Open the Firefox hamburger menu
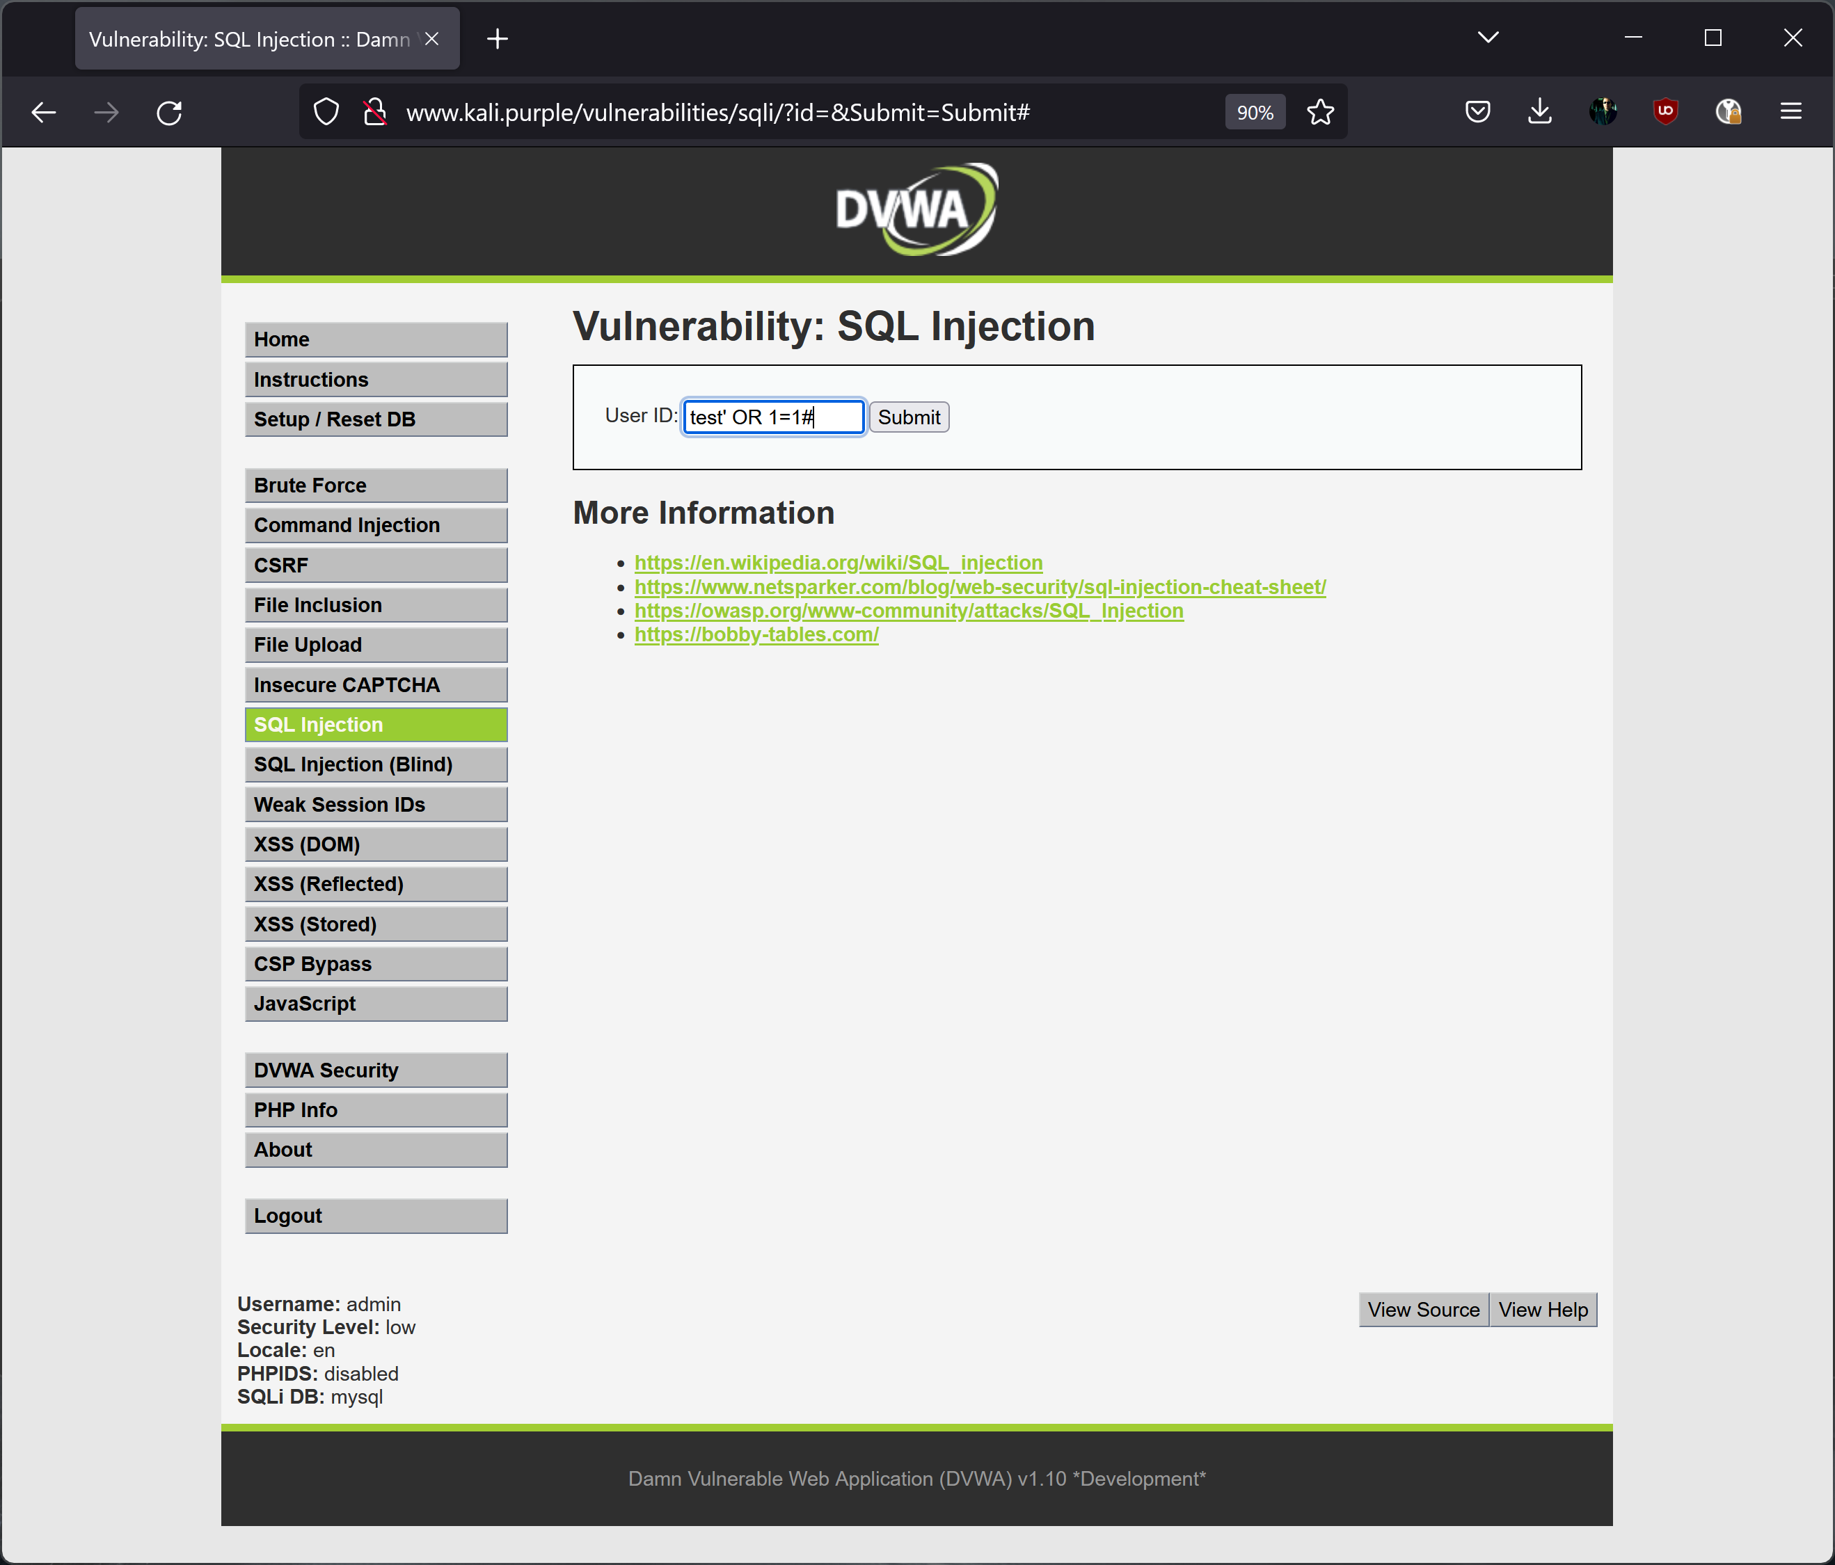 point(1790,111)
